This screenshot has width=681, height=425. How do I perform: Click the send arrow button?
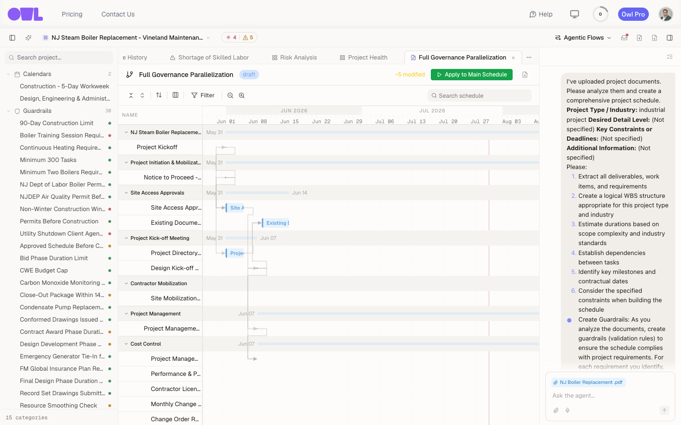[664, 410]
